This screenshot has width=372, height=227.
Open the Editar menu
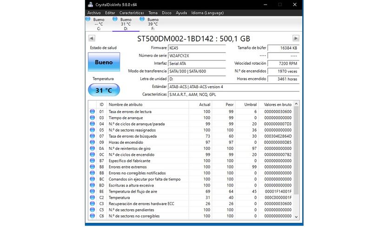coord(110,13)
